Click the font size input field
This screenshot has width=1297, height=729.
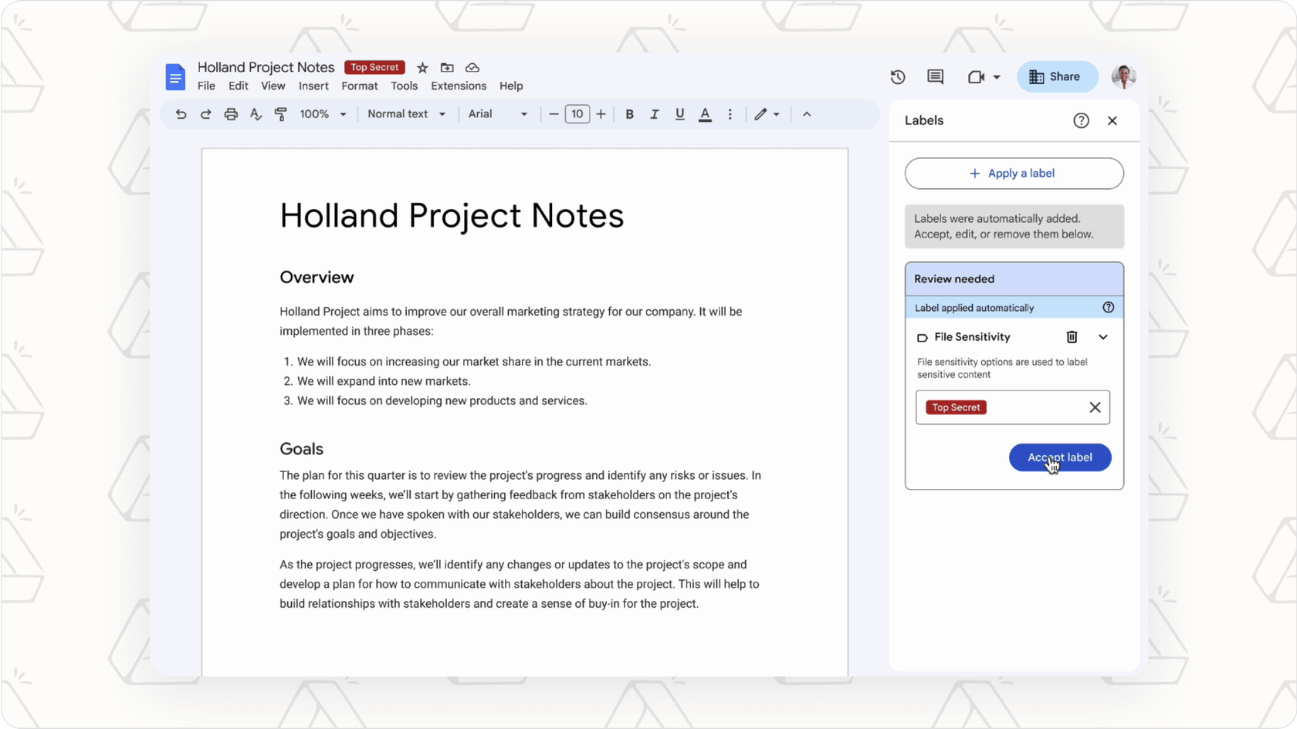tap(577, 113)
